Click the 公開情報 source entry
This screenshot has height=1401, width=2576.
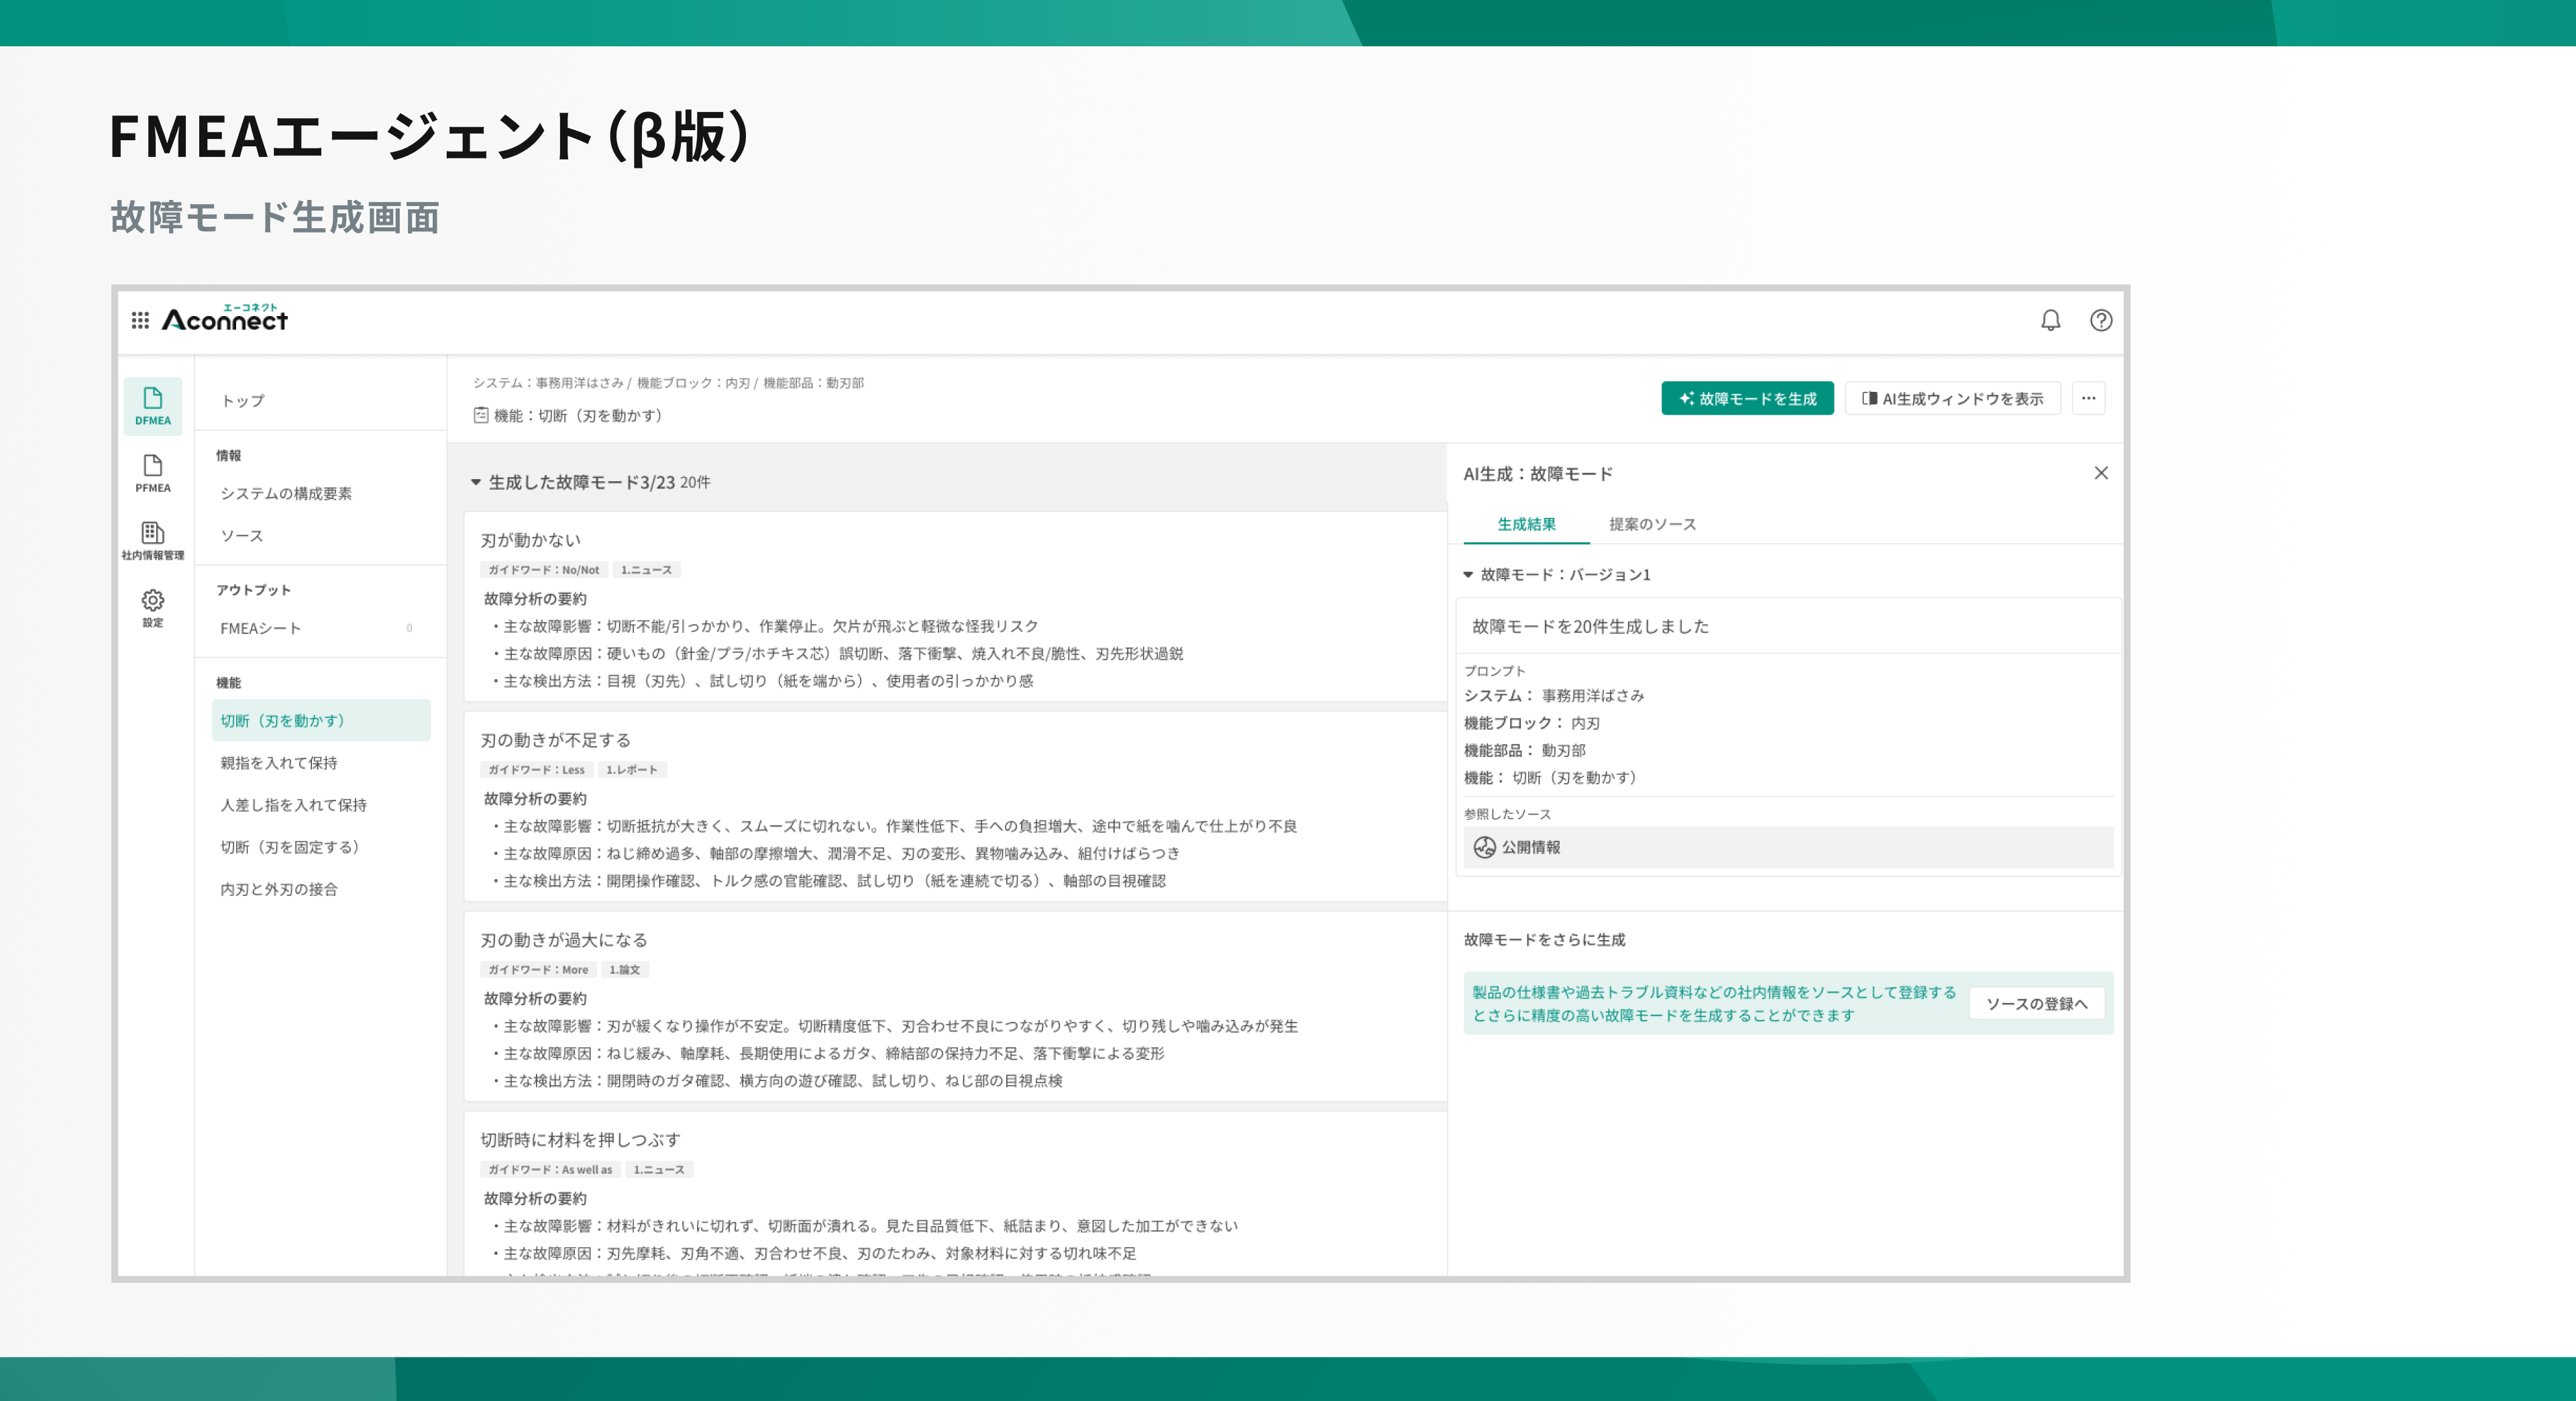(1530, 847)
